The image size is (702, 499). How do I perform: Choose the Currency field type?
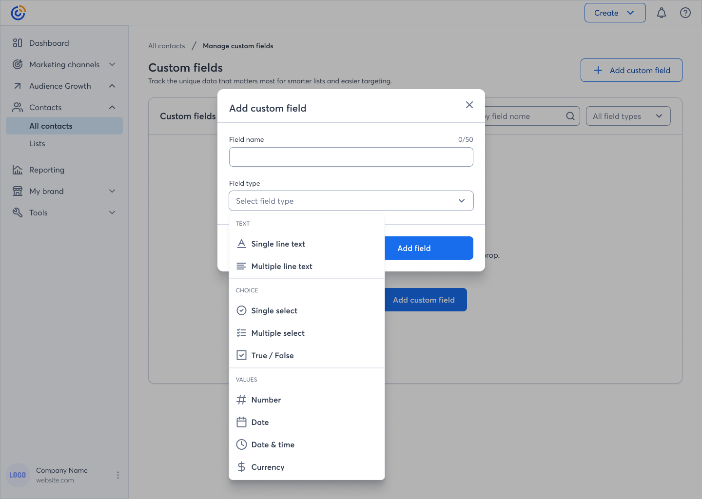point(268,467)
